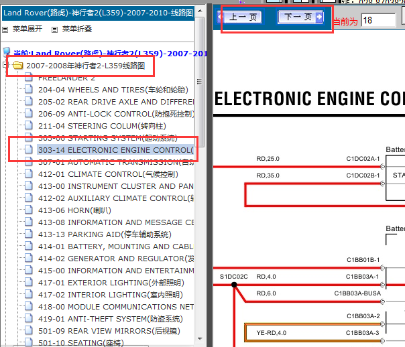Open the 当前:Land Rover(路虎) blue link

[110, 53]
